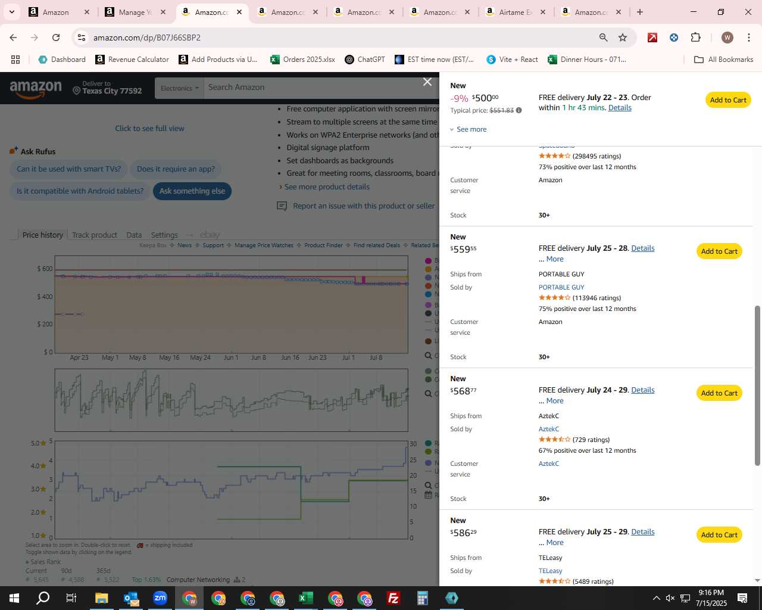Focus the Search Amazon input field

[x=321, y=88]
